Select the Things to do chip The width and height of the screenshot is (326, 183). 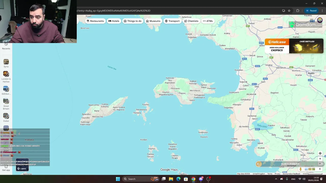[x=132, y=21]
